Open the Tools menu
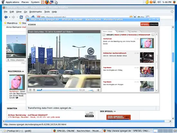 pos(47,12)
